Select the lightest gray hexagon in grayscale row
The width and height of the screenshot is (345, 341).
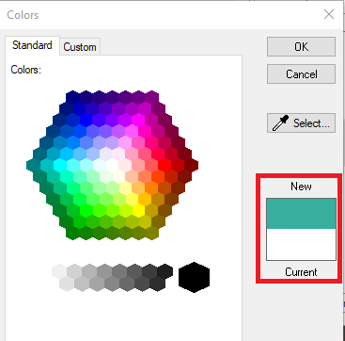pos(59,271)
